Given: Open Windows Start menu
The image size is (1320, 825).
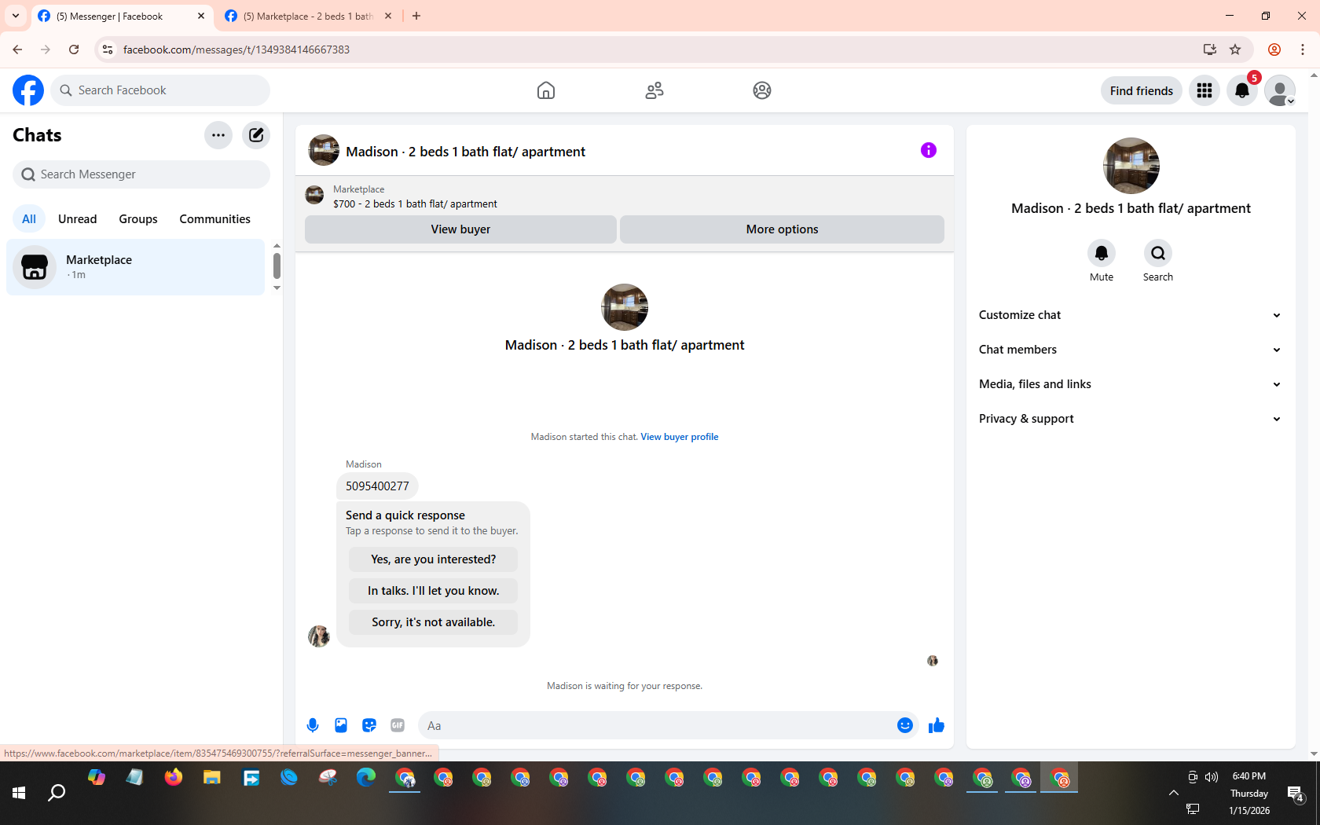Looking at the screenshot, I should point(19,794).
